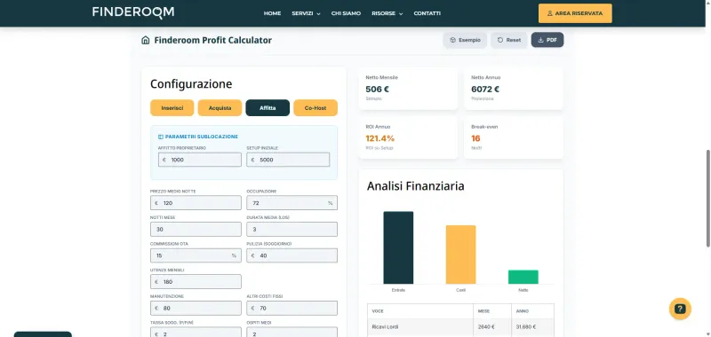Edit the Prezzo Medio Notte field
The height and width of the screenshot is (337, 711).
point(196,203)
